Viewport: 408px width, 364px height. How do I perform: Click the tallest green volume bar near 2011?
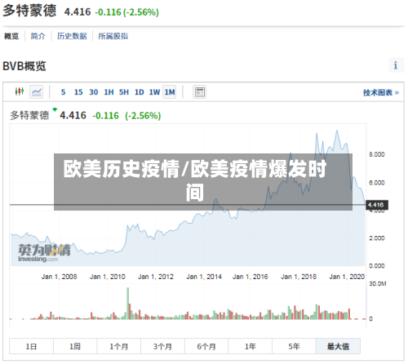128,303
